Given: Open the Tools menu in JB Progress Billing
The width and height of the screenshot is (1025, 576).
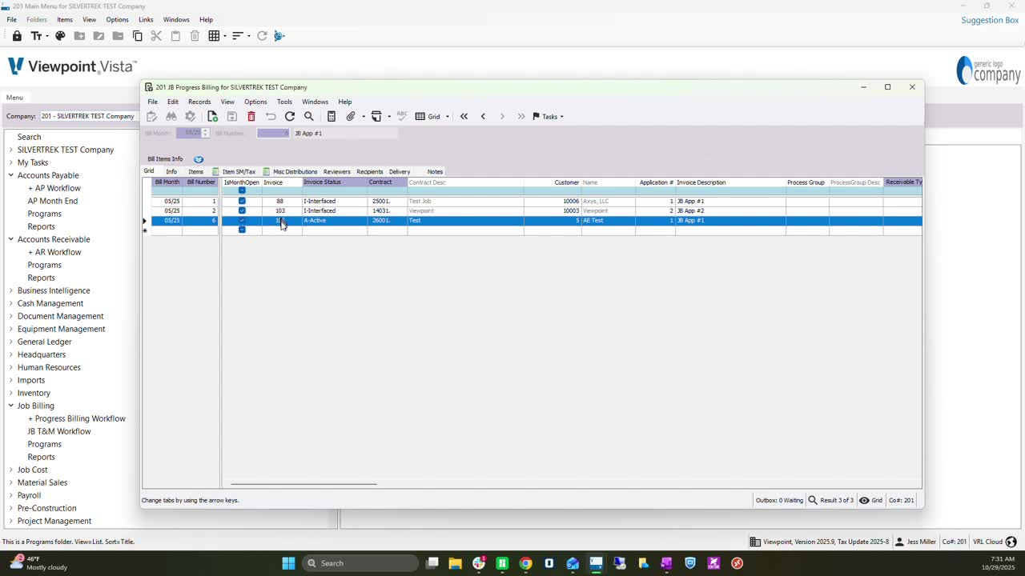Looking at the screenshot, I should point(284,102).
